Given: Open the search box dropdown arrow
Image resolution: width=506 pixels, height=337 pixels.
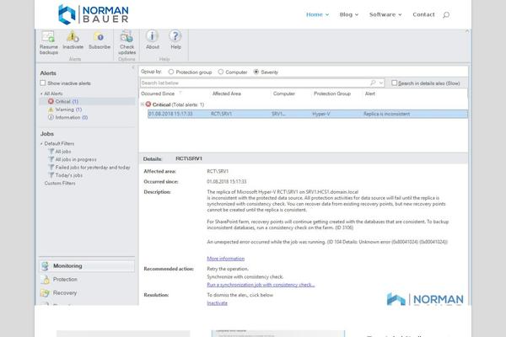Looking at the screenshot, I should (381, 83).
